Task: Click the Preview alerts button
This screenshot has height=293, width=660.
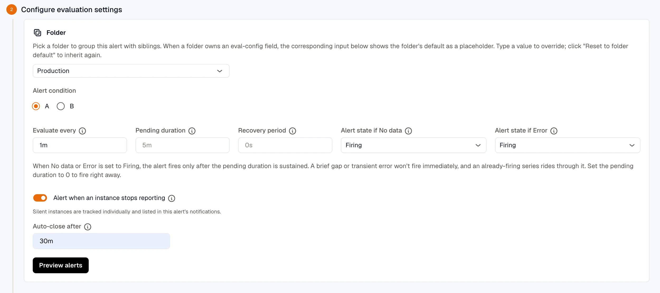Action: coord(61,265)
